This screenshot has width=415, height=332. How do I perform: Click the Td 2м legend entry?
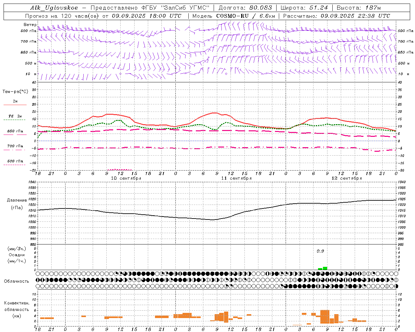coord(15,116)
